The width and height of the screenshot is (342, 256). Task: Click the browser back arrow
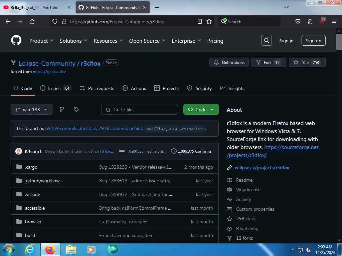[x=8, y=22]
